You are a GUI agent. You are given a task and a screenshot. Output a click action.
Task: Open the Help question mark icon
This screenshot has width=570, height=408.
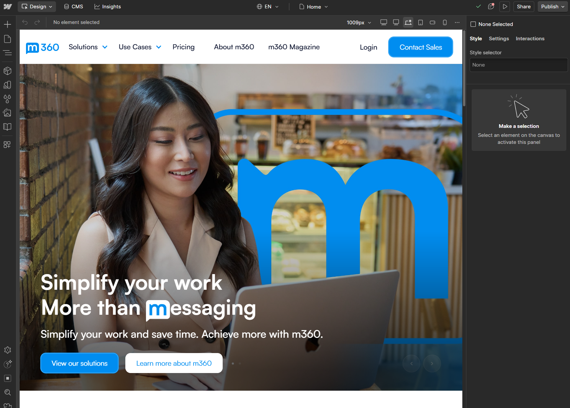[8, 364]
